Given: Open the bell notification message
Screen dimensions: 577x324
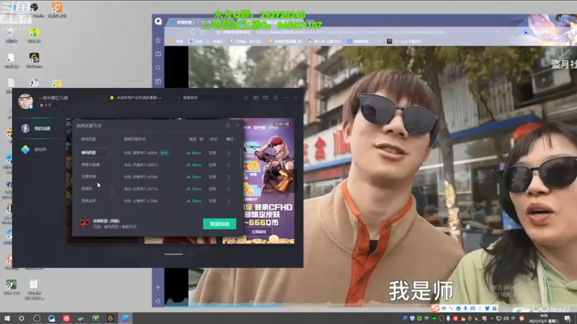Looking at the screenshot, I should tap(136, 98).
